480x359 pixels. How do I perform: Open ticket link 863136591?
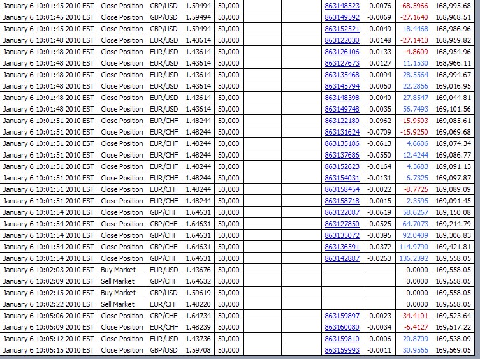coord(342,247)
